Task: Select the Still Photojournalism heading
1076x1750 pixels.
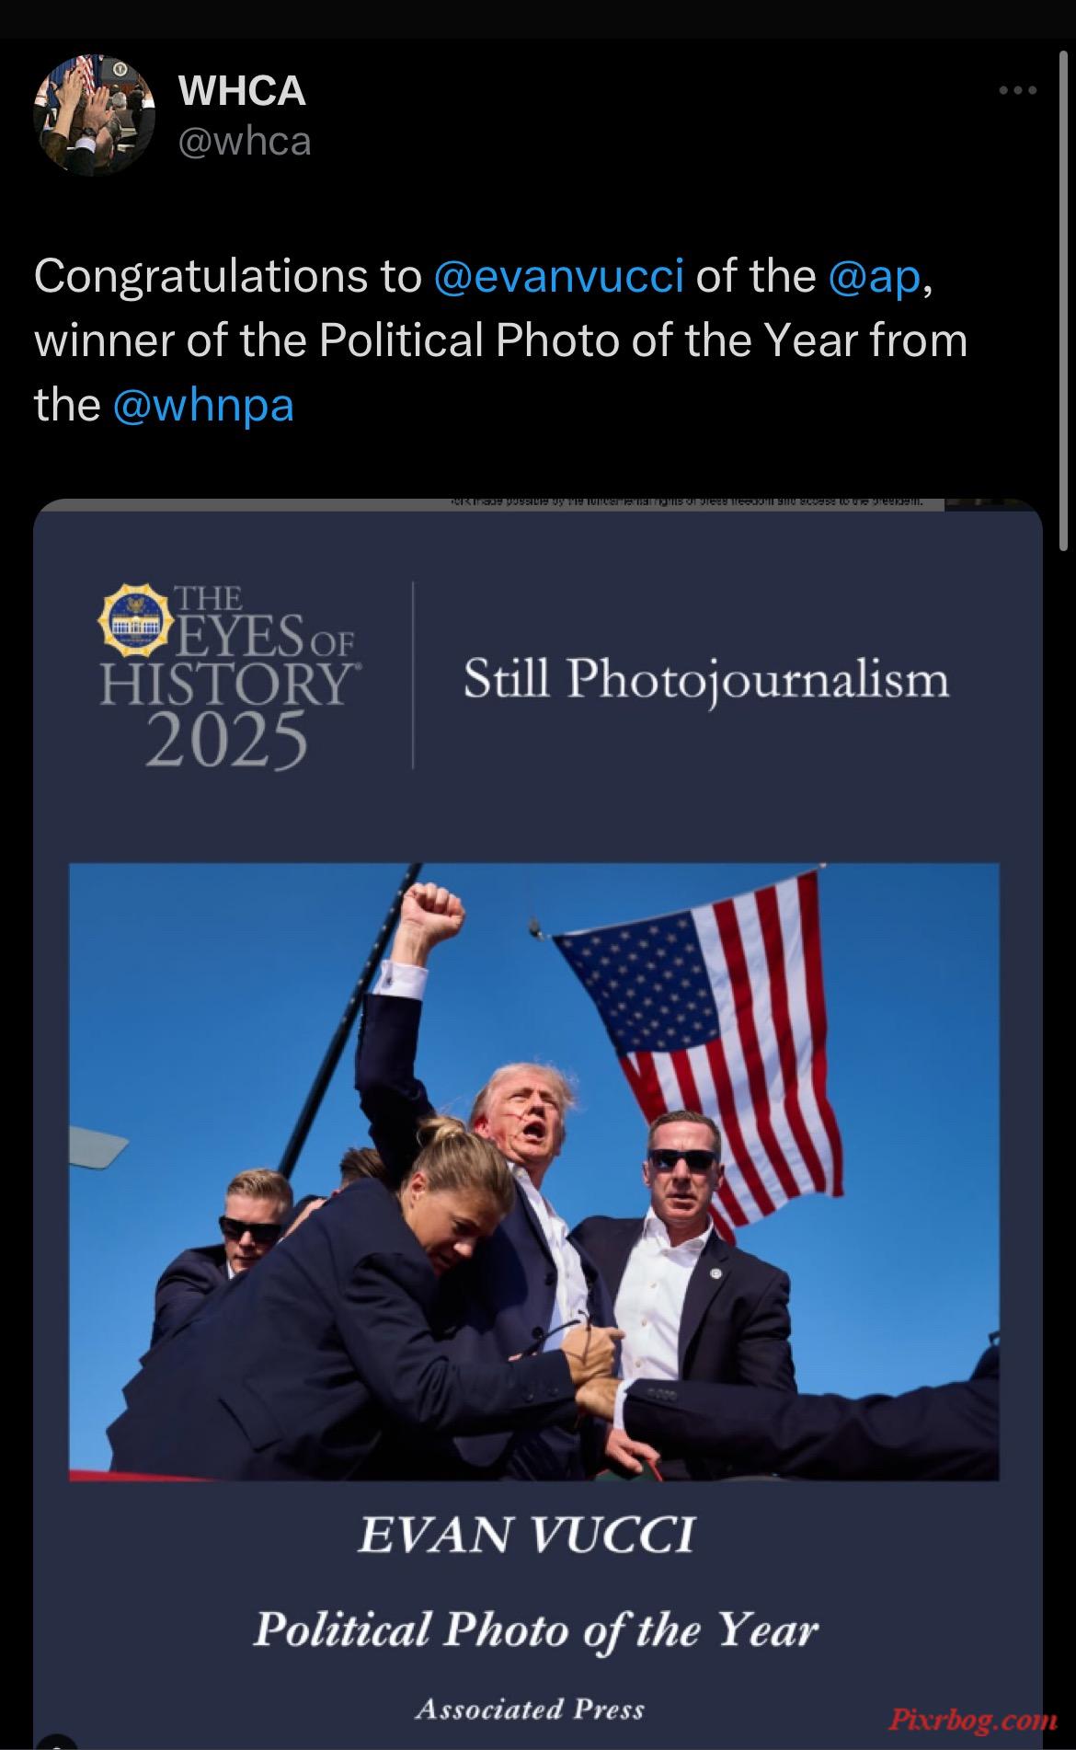Action: (706, 681)
